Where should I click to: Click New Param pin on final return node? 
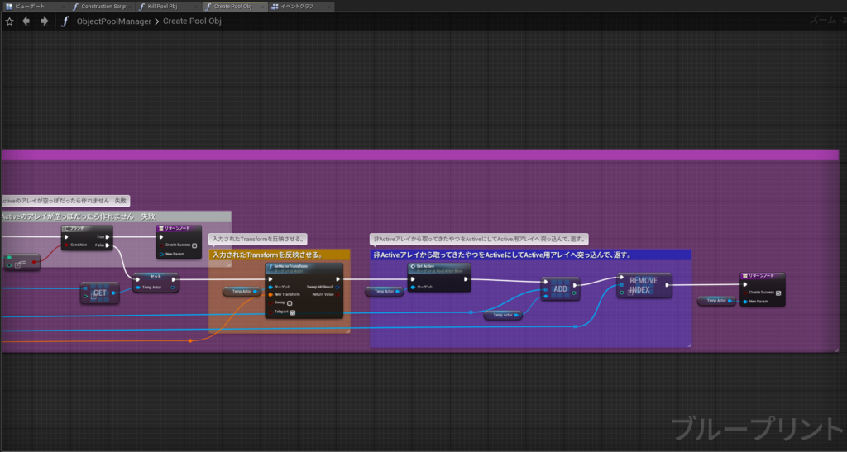pos(745,302)
